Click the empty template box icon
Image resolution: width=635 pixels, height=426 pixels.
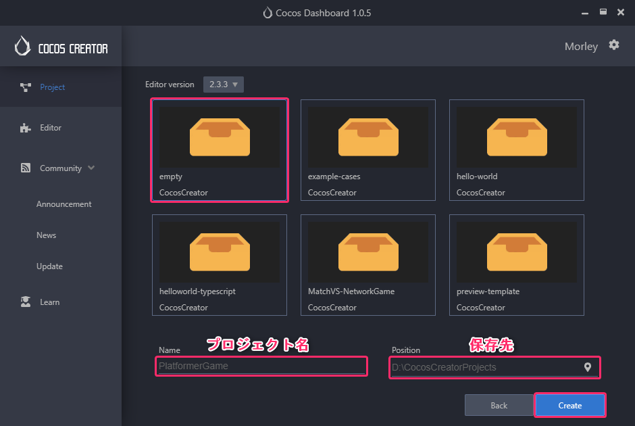(220, 137)
